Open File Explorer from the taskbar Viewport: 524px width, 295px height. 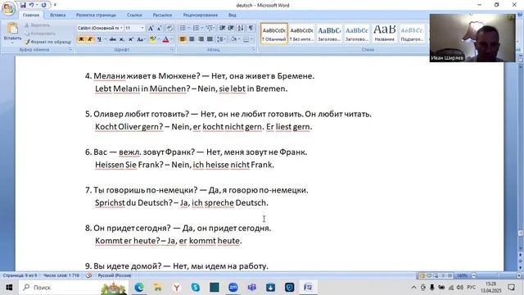(157, 288)
